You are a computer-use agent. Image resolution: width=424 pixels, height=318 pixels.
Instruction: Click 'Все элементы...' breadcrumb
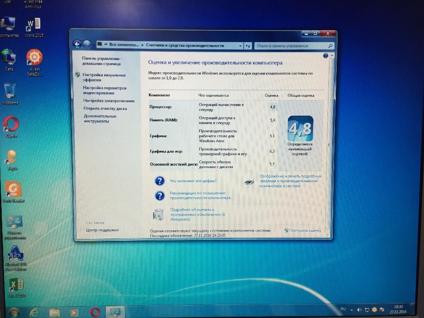point(124,45)
